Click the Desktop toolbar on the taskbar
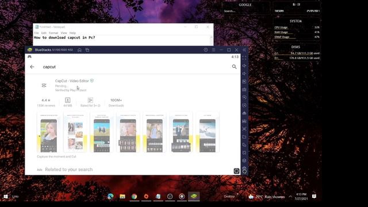This screenshot has height=207, width=368. [x=229, y=197]
